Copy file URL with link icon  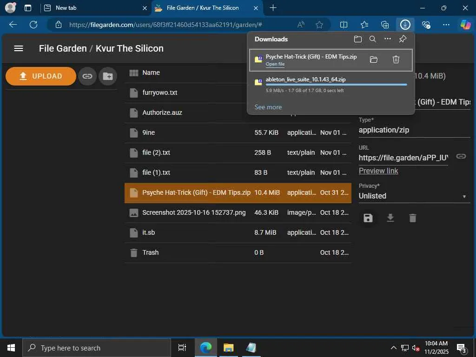coord(461,156)
